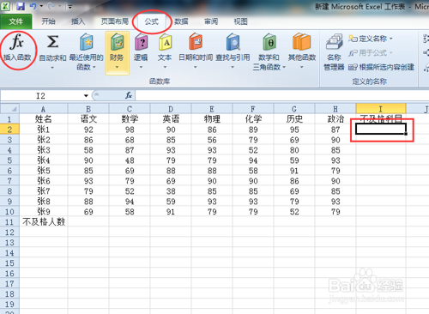The image size is (429, 314).
Task: Switch to the Home (开始) tab
Action: (x=48, y=21)
